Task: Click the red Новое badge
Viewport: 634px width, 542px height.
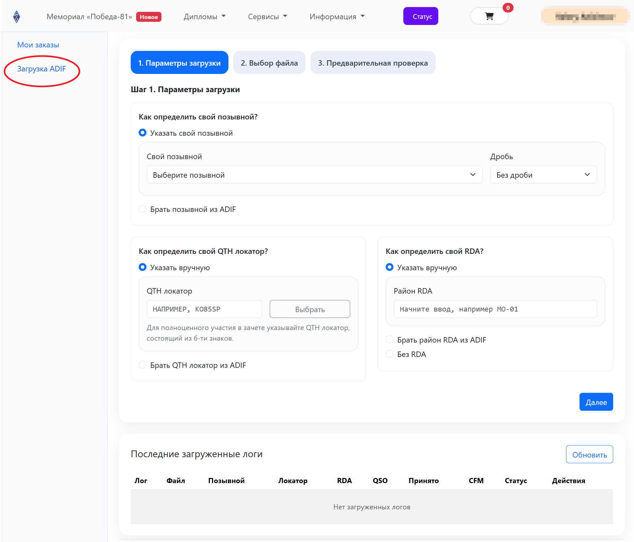Action: click(x=149, y=17)
